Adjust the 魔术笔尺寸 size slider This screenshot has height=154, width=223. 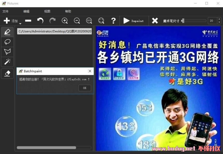pyautogui.click(x=183, y=21)
